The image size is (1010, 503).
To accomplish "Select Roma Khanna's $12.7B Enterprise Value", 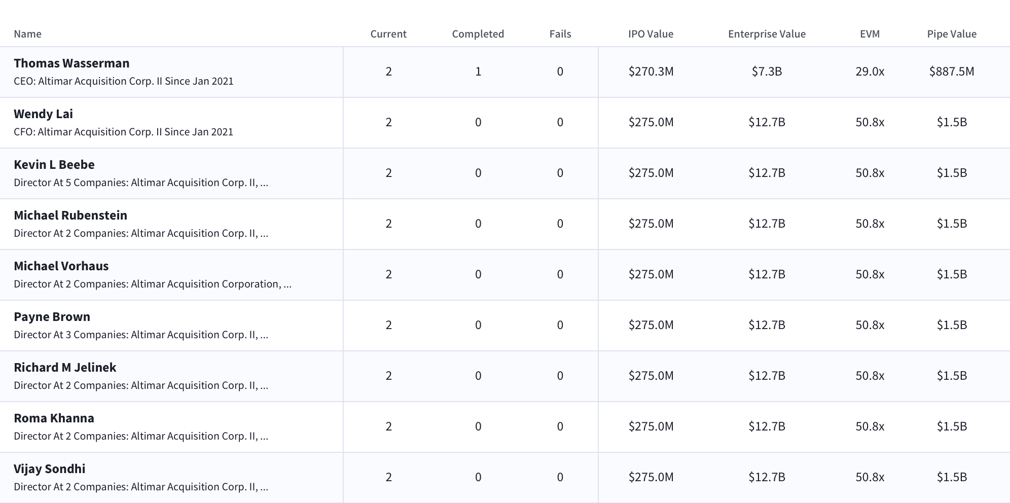I will click(x=767, y=426).
